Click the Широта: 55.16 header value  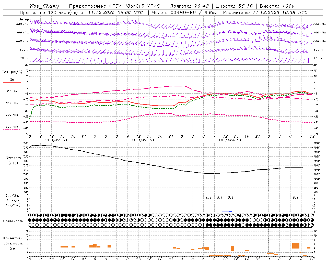pyautogui.click(x=234, y=6)
